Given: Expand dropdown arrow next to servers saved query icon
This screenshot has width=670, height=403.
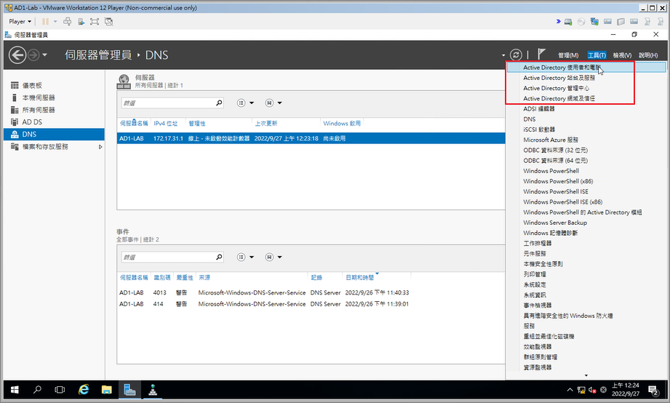Looking at the screenshot, I should pos(279,103).
